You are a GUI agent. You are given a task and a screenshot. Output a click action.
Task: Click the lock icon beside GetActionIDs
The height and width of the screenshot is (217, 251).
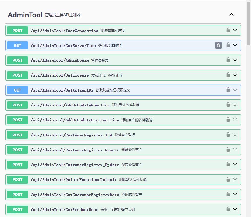228,90
